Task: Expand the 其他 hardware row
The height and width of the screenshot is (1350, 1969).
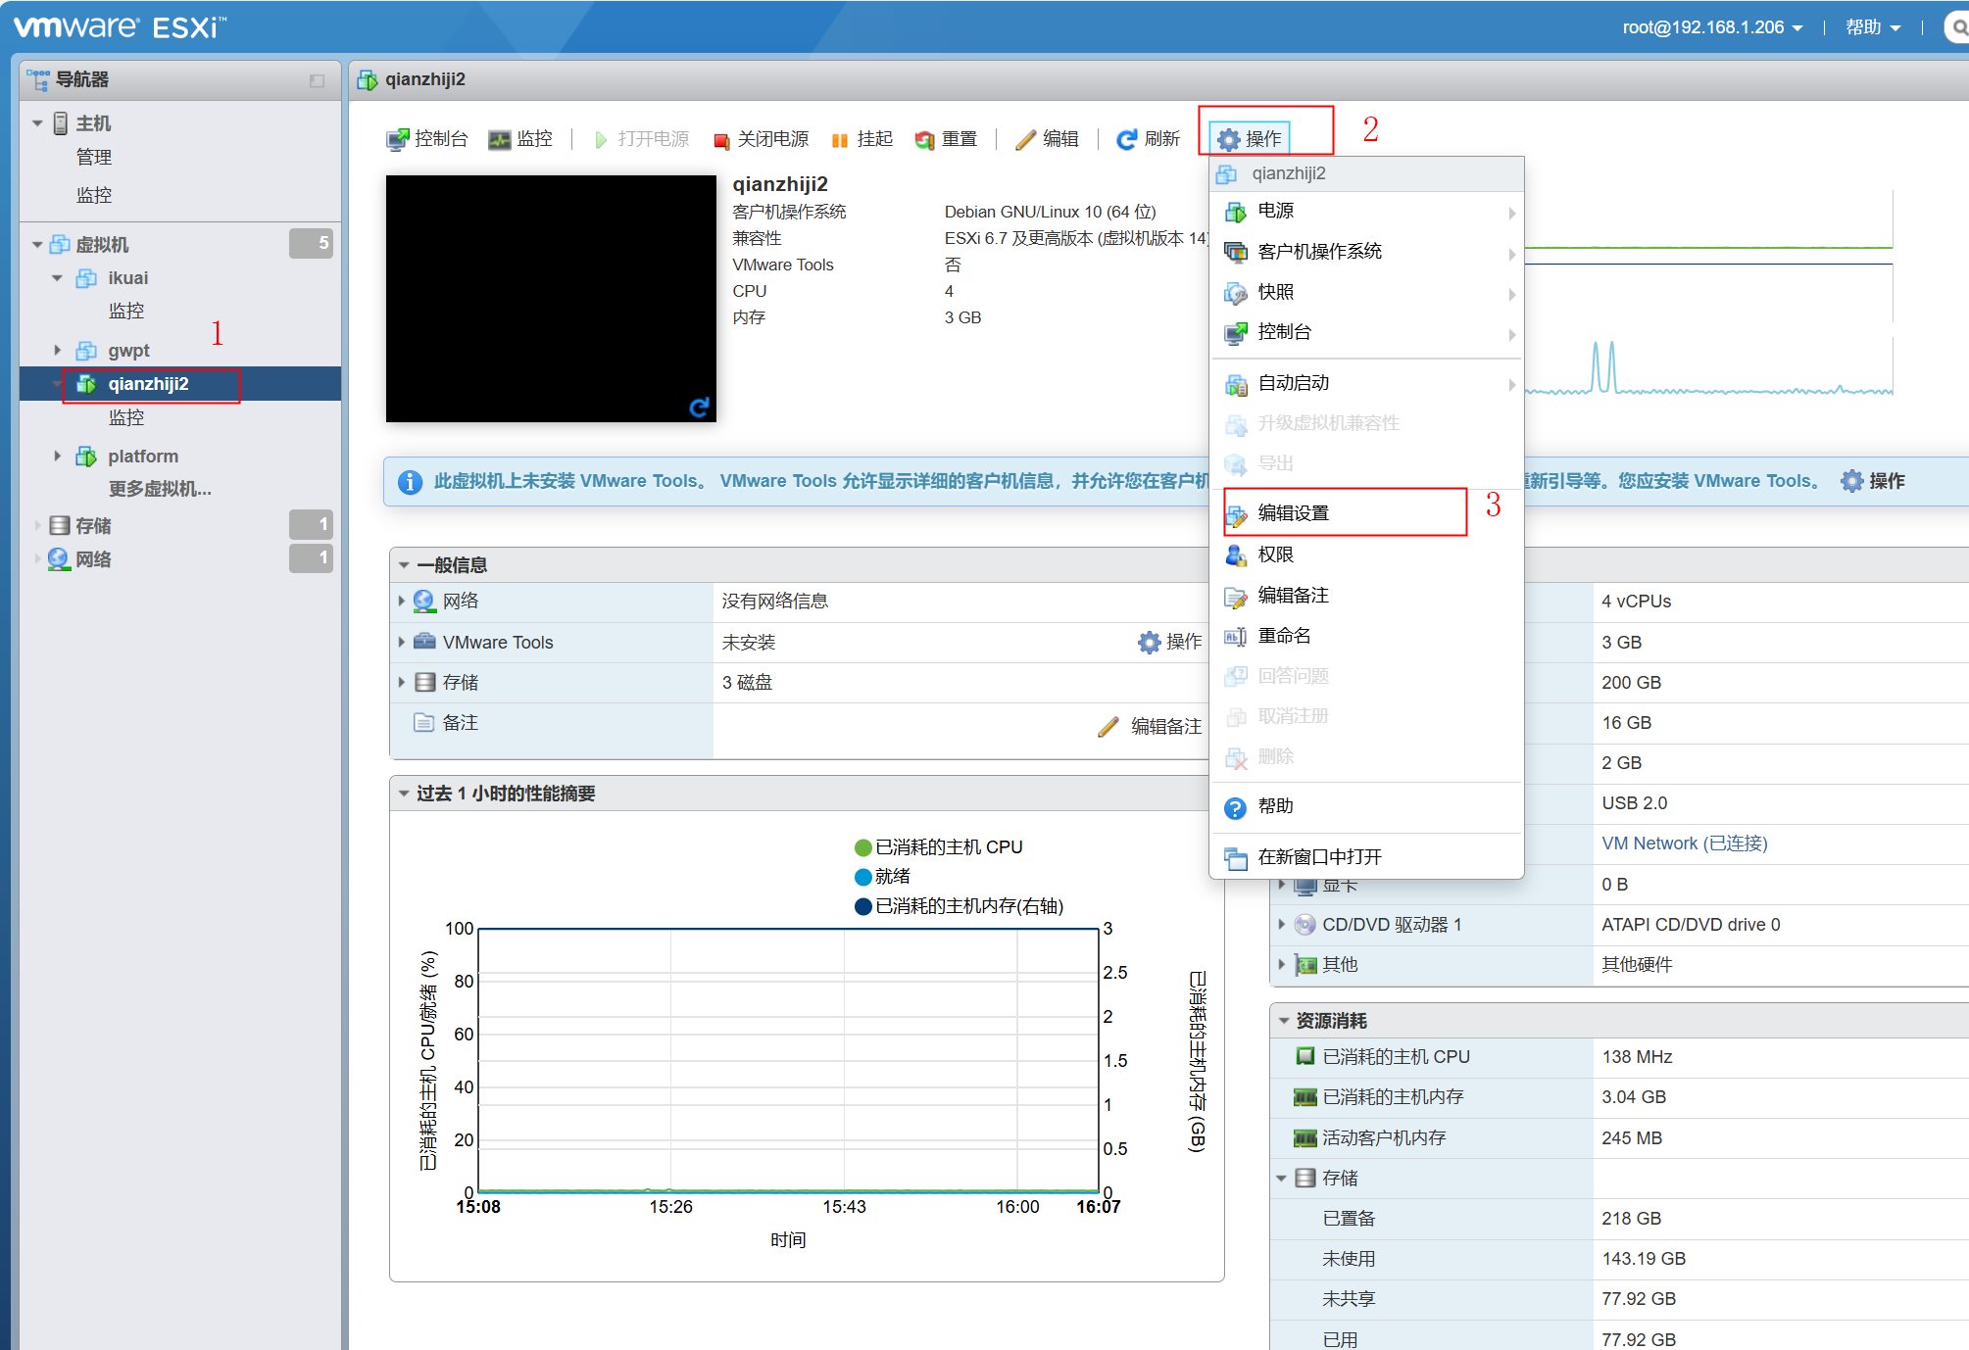Action: pos(1281,964)
